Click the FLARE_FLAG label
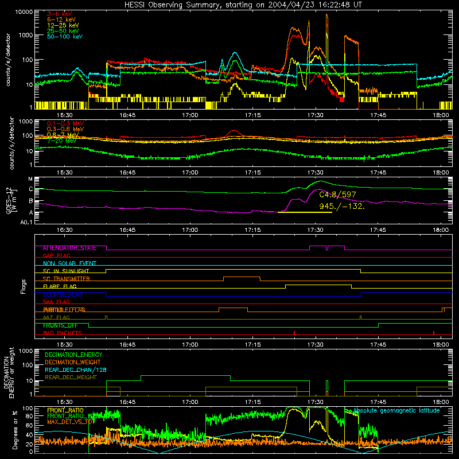 60,286
